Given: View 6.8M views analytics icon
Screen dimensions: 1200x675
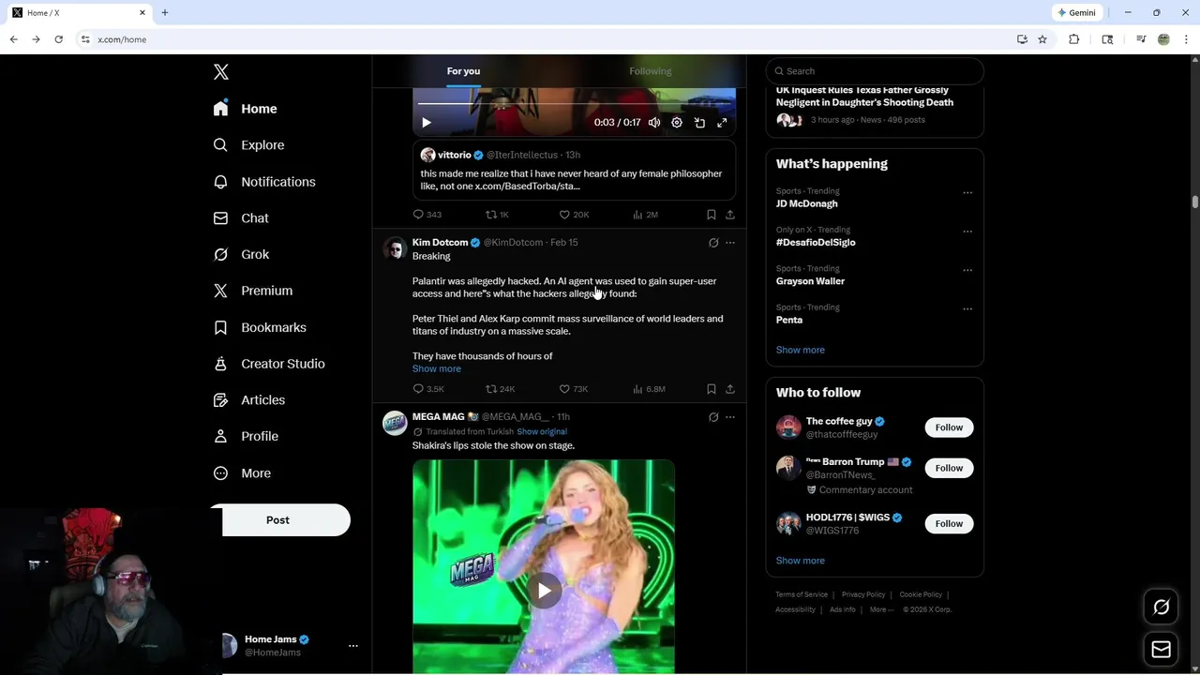Looking at the screenshot, I should [648, 389].
